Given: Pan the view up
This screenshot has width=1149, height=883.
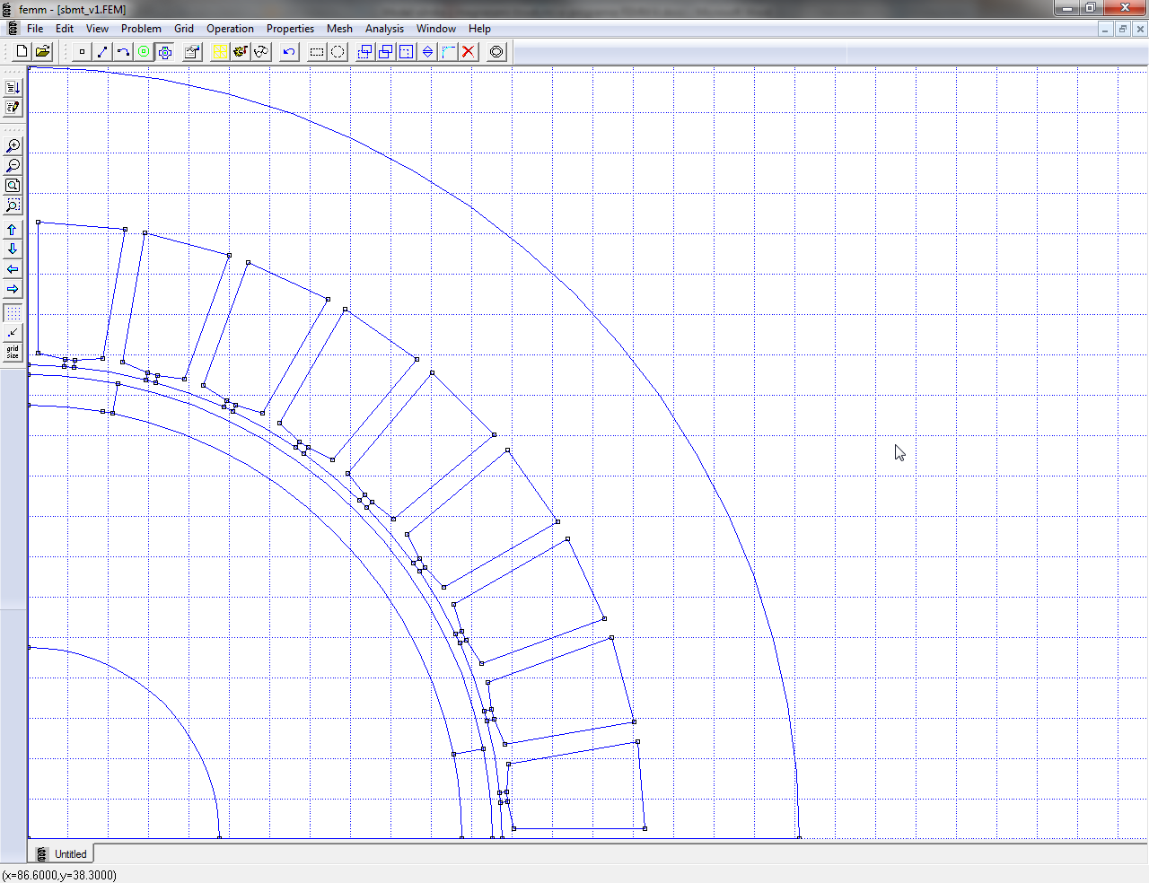Looking at the screenshot, I should [x=13, y=230].
